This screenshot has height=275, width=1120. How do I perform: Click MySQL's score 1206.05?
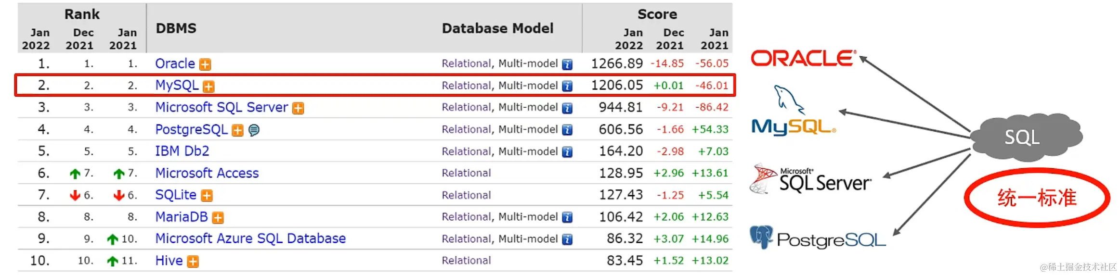617,86
